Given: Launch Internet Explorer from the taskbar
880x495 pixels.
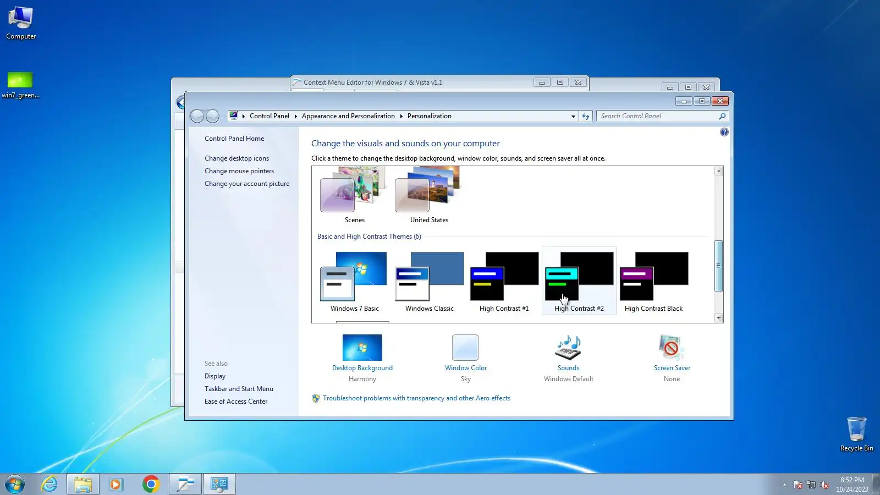Looking at the screenshot, I should [x=50, y=484].
